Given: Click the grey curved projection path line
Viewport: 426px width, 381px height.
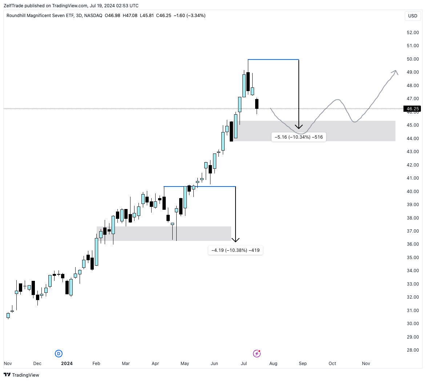Looking at the screenshot, I should coord(327,106).
